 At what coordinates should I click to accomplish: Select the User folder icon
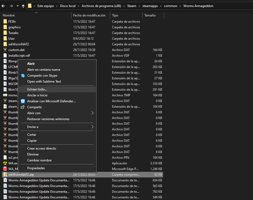coord(5,38)
